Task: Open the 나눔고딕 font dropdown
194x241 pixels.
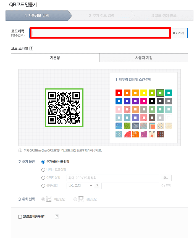Action: pos(80,186)
